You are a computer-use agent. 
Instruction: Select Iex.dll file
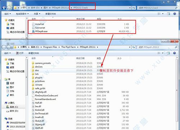[36, 107]
